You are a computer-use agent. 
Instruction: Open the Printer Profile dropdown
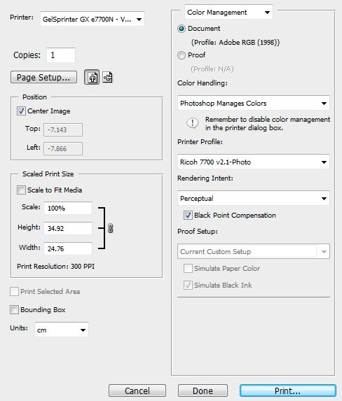(254, 162)
